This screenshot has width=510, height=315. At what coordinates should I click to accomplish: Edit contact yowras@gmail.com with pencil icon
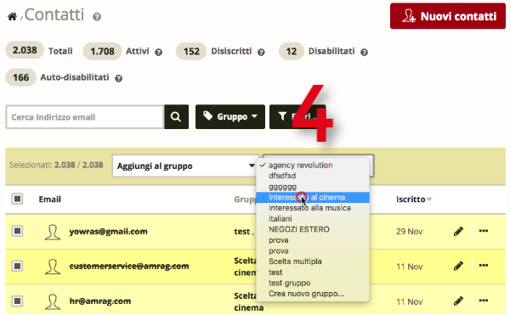pyautogui.click(x=458, y=232)
